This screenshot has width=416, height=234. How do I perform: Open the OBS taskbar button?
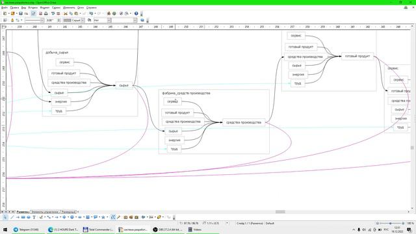click(168, 229)
